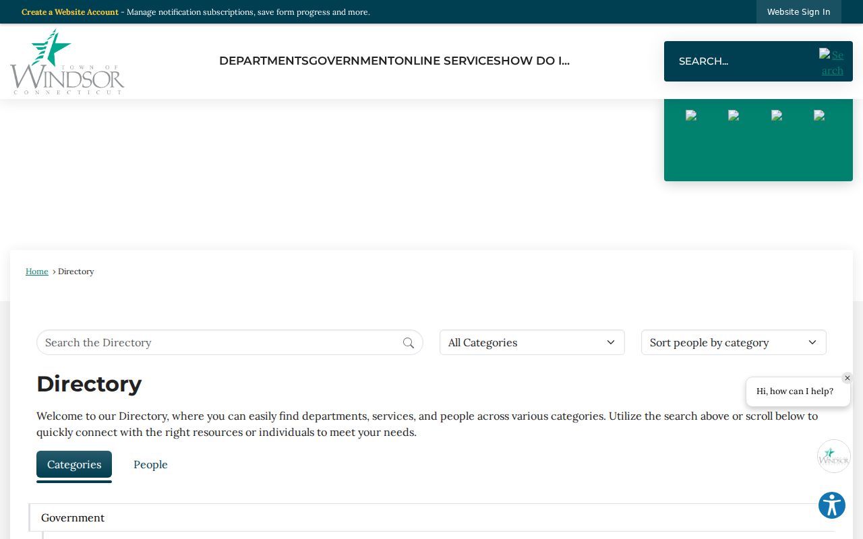Open the accessibility options icon
This screenshot has width=863, height=539.
[832, 505]
